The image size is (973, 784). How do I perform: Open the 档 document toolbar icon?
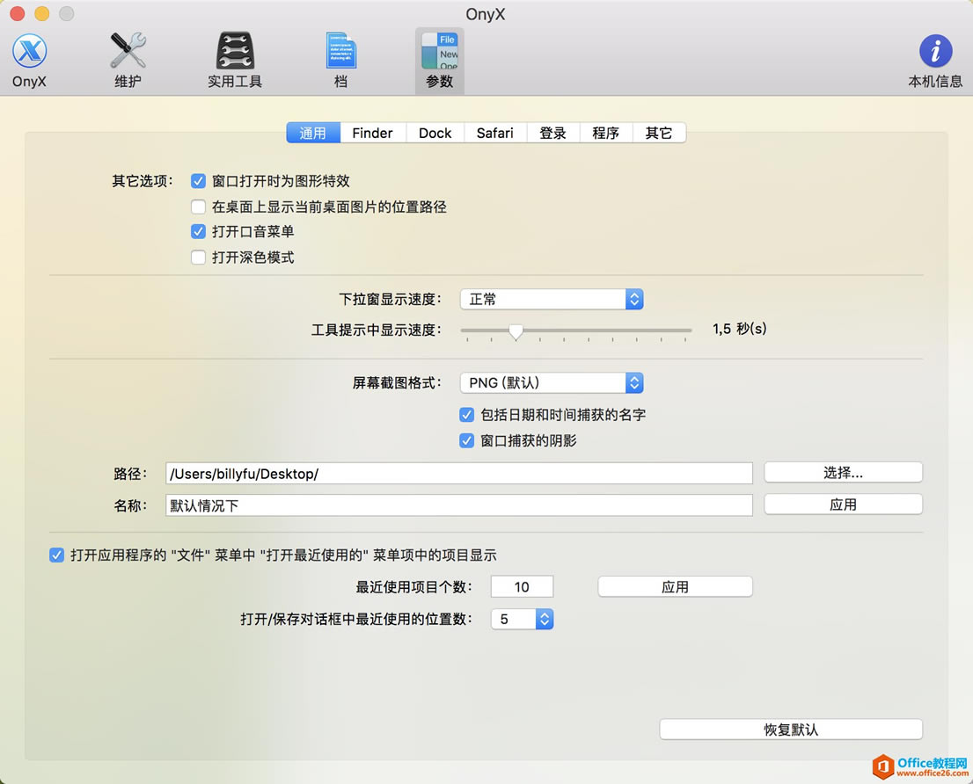[x=340, y=60]
